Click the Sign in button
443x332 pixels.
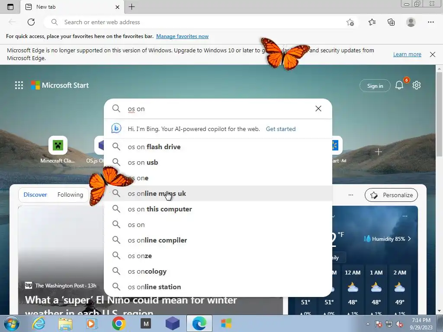[375, 86]
